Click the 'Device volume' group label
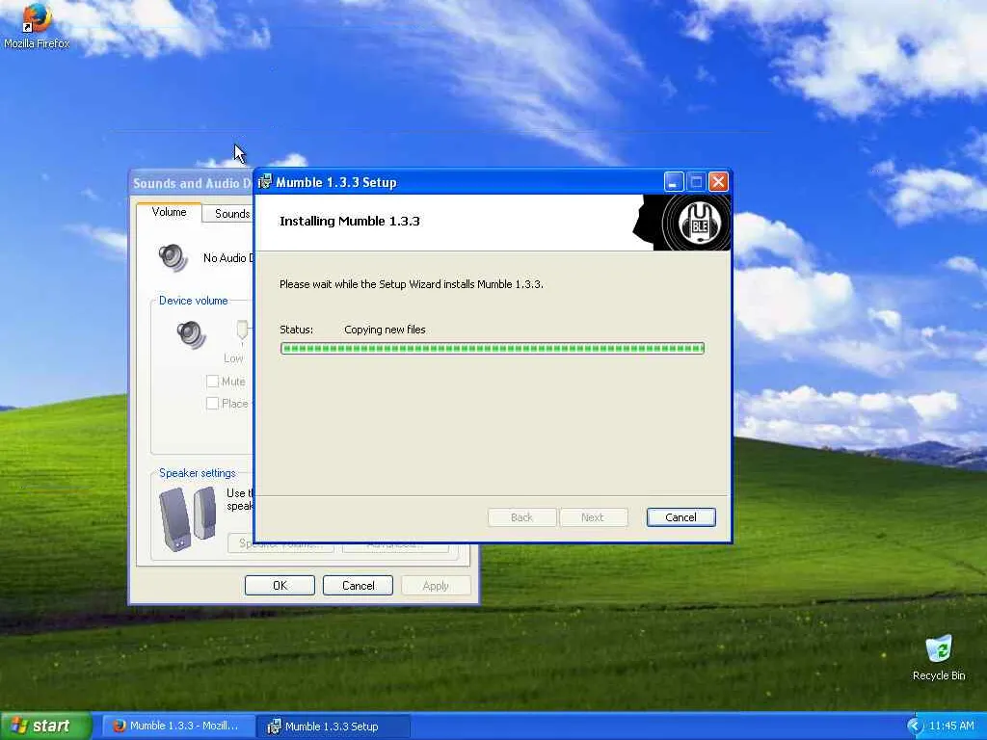 193,301
